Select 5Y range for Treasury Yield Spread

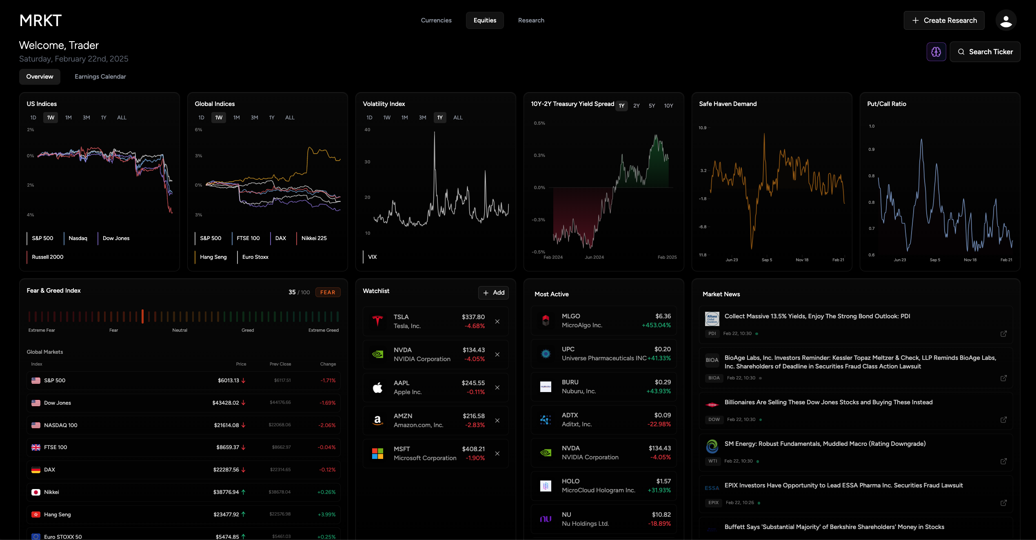(x=652, y=106)
